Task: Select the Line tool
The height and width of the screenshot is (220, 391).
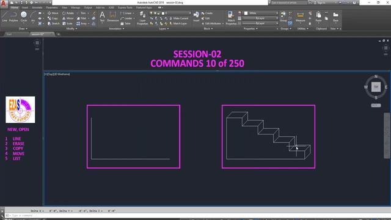Action: point(4,16)
